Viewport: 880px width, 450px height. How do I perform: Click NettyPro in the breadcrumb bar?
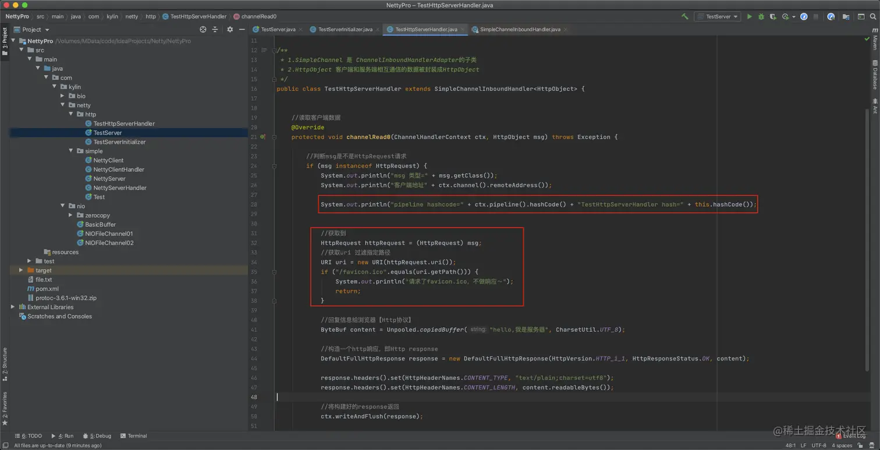pos(17,17)
